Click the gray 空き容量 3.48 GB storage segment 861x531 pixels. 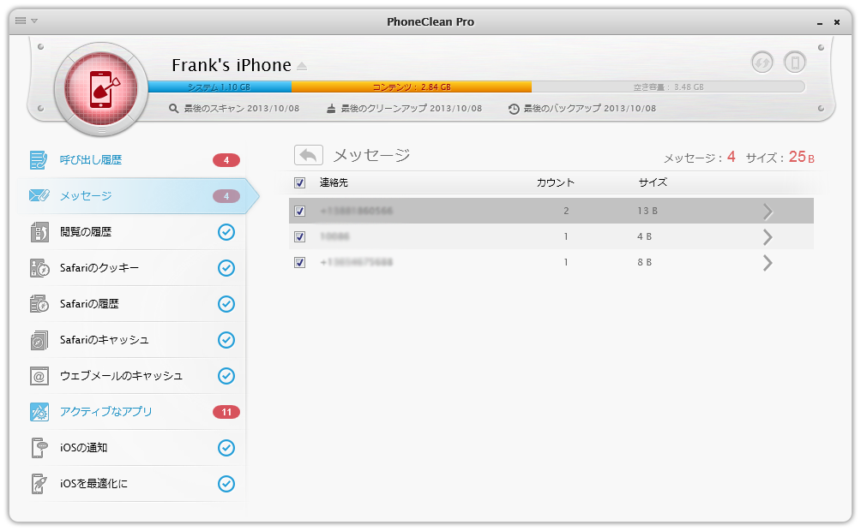point(668,87)
